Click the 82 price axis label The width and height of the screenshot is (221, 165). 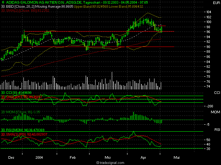[x=208, y=67]
